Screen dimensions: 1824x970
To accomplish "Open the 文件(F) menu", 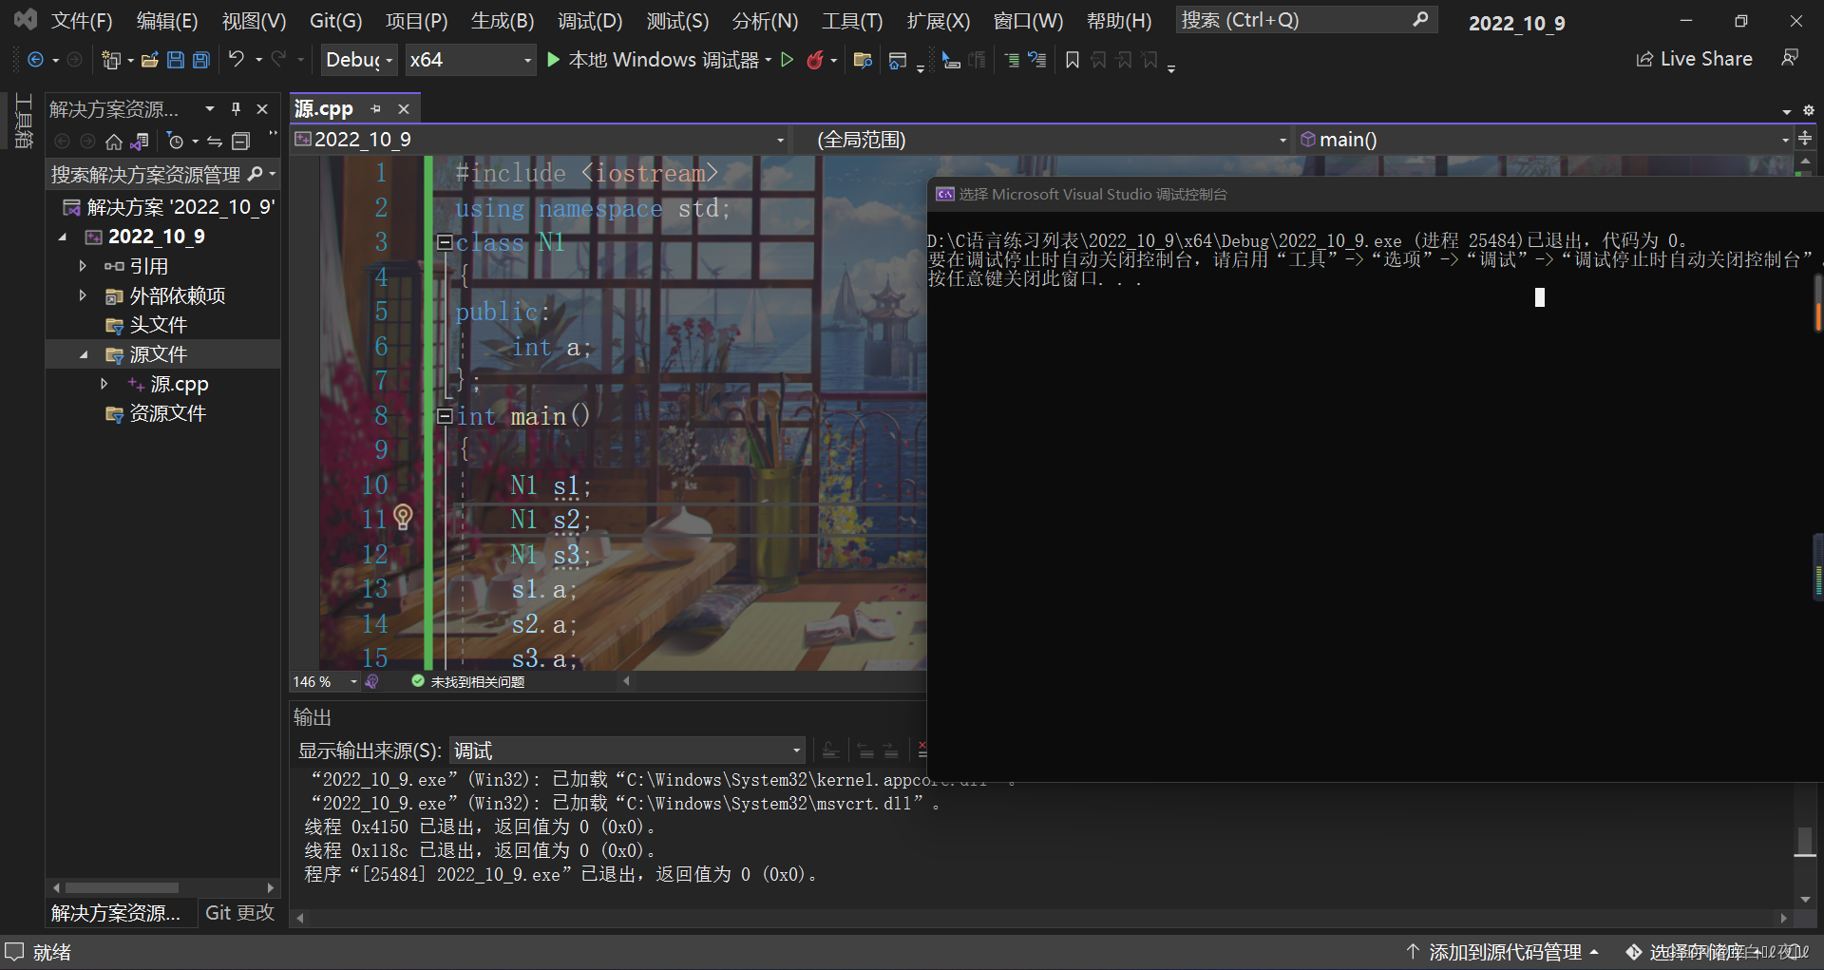I will (x=82, y=21).
